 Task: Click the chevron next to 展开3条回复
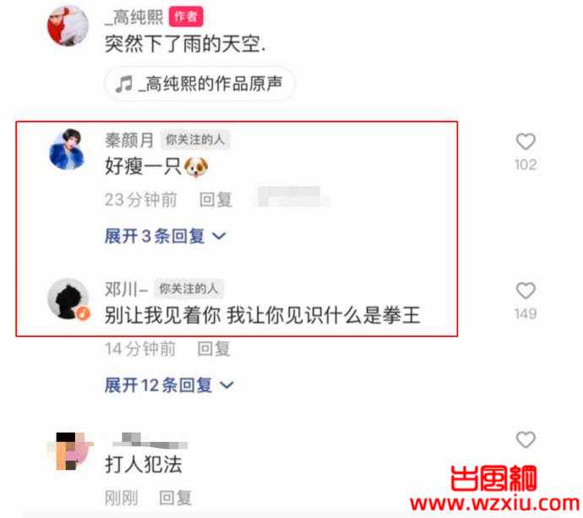219,236
